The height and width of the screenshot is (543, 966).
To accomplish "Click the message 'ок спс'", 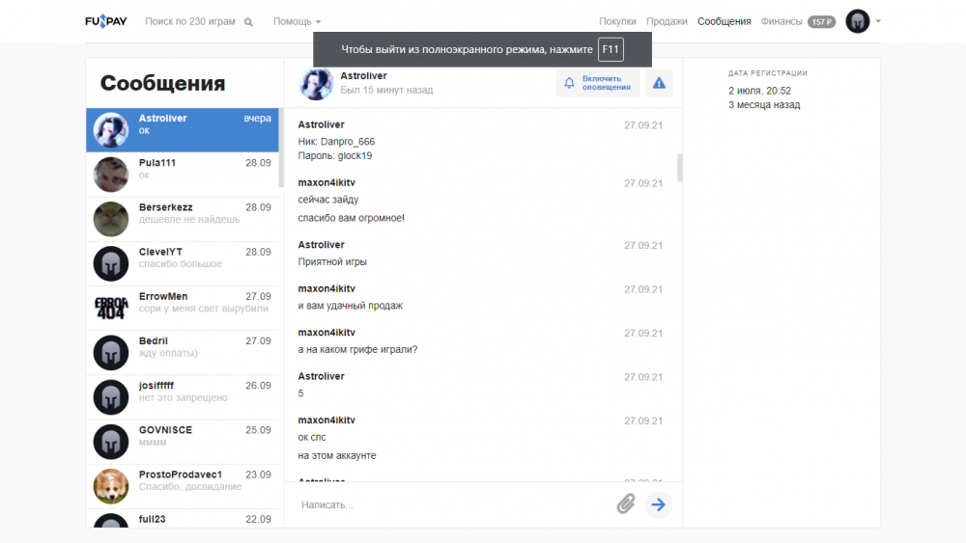I will (x=312, y=437).
